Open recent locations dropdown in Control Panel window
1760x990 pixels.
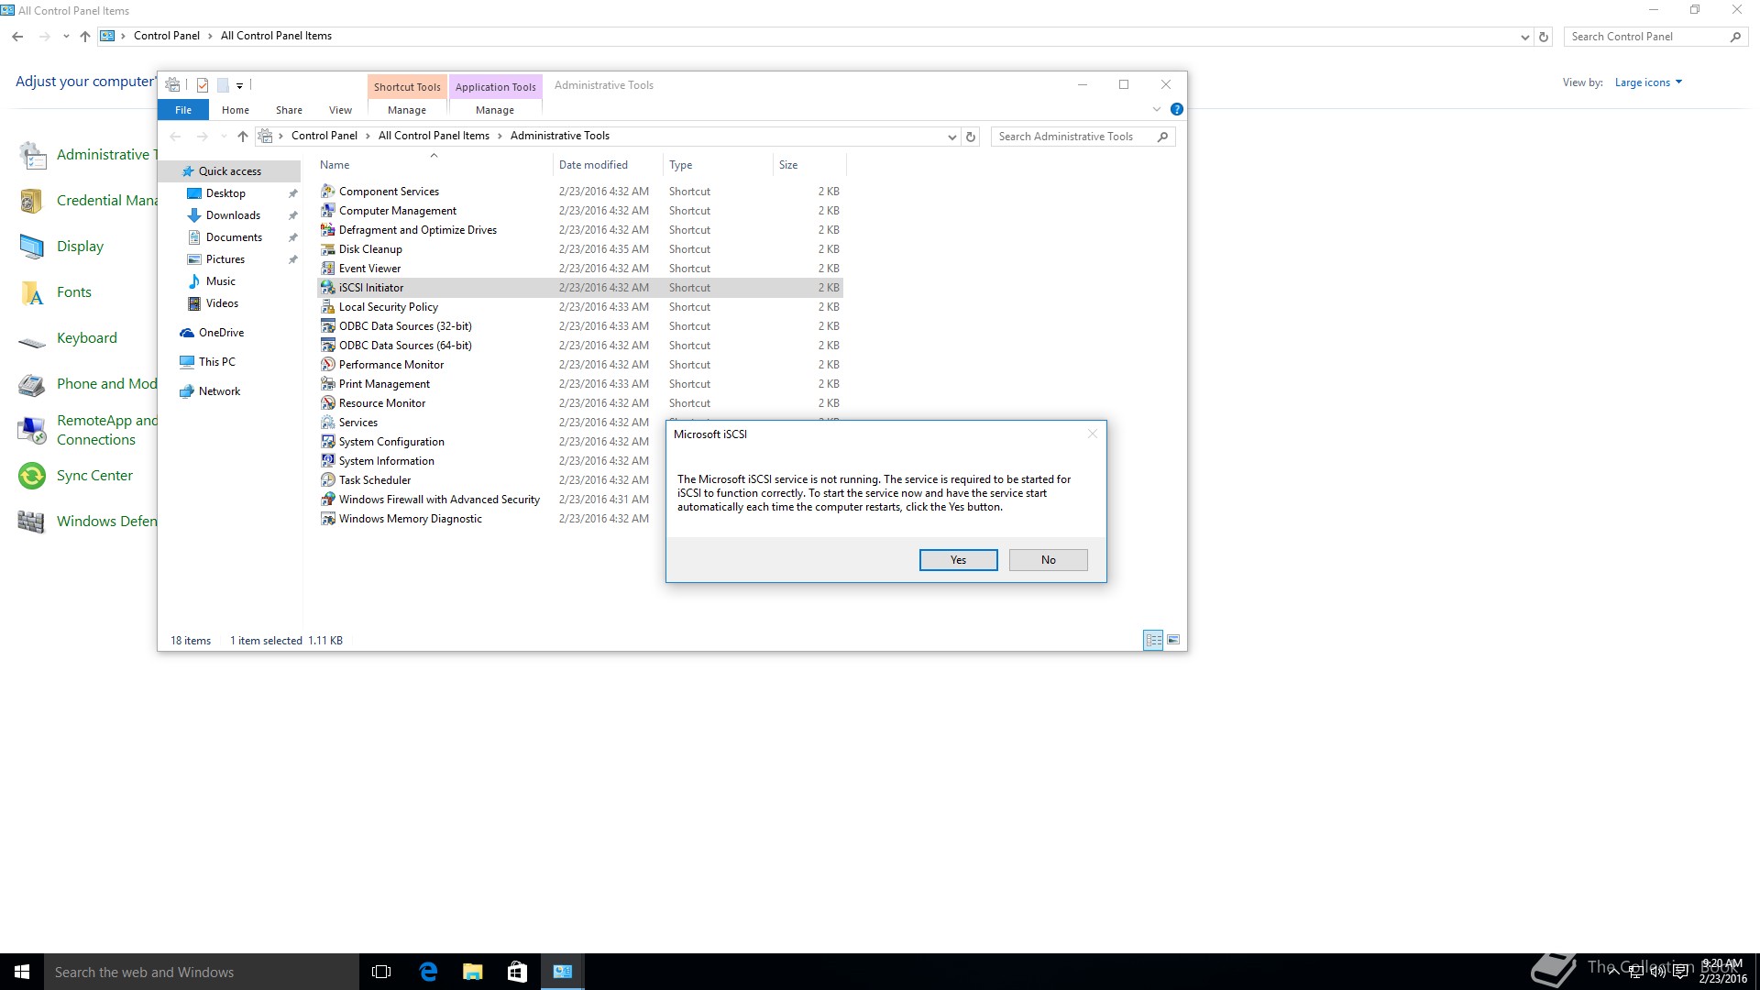click(66, 37)
